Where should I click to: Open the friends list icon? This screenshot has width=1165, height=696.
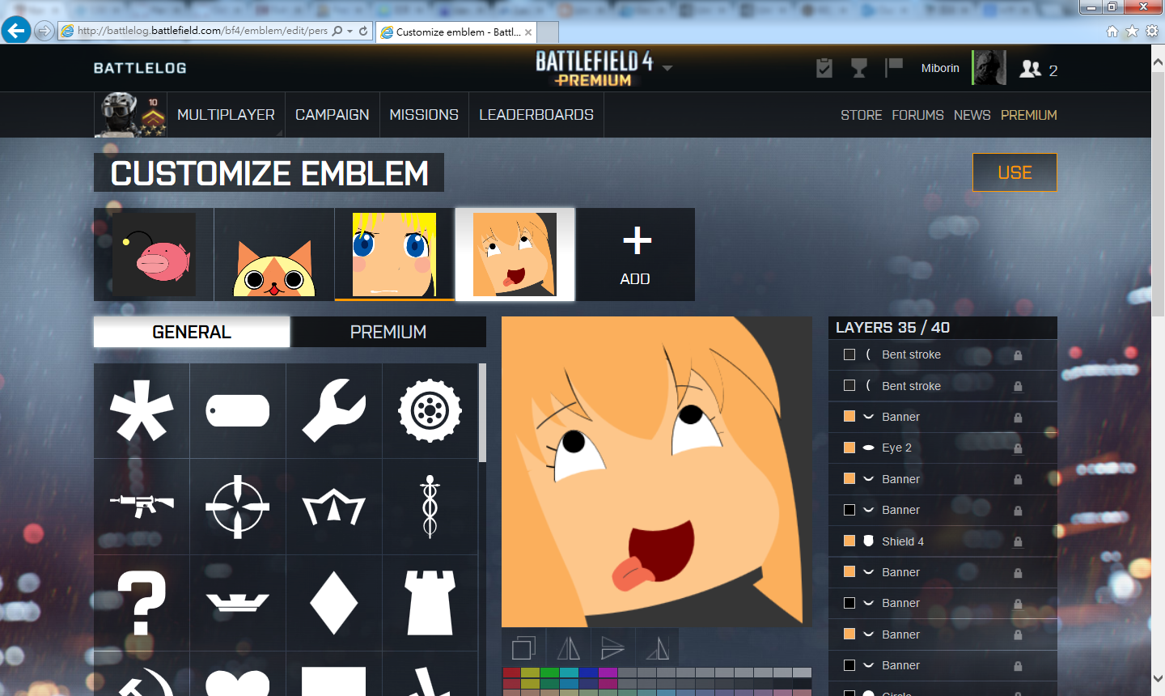point(1030,69)
